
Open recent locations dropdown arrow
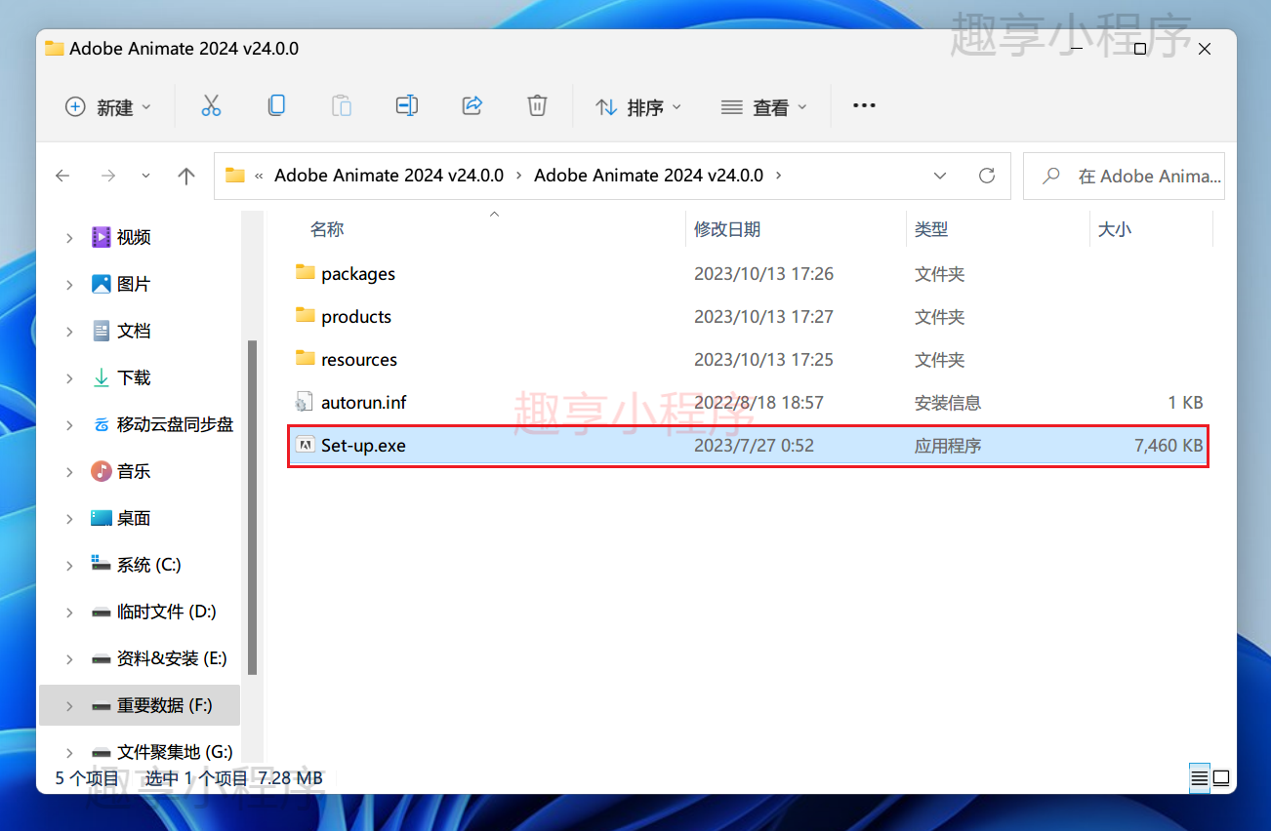(x=146, y=176)
